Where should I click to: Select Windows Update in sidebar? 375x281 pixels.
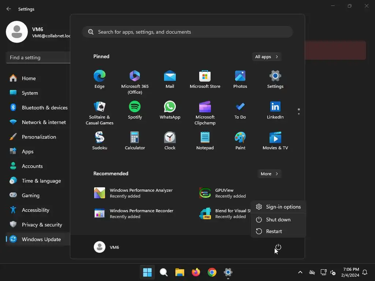[38, 239]
